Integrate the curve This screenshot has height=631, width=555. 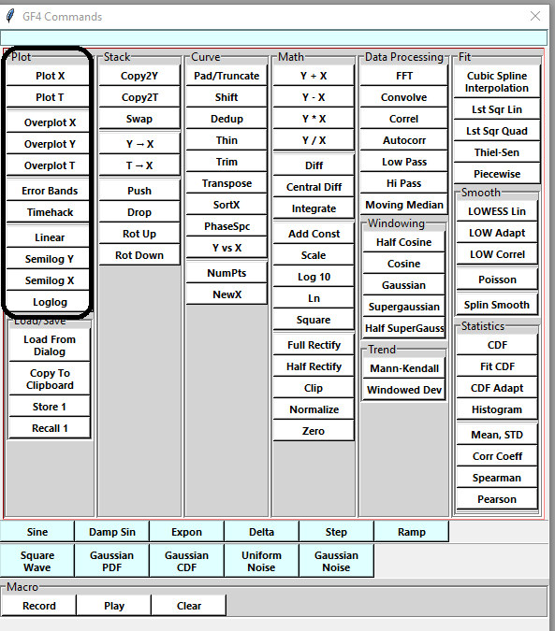(x=314, y=208)
